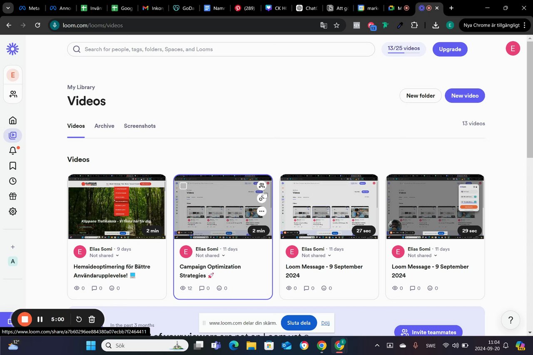Click the page vertical scrollbar
Image resolution: width=533 pixels, height=355 pixels.
[x=530, y=100]
